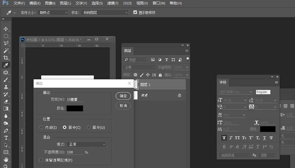Filter layers by pixel layers icon
Viewport: 295px width, 168px height.
tap(153, 60)
